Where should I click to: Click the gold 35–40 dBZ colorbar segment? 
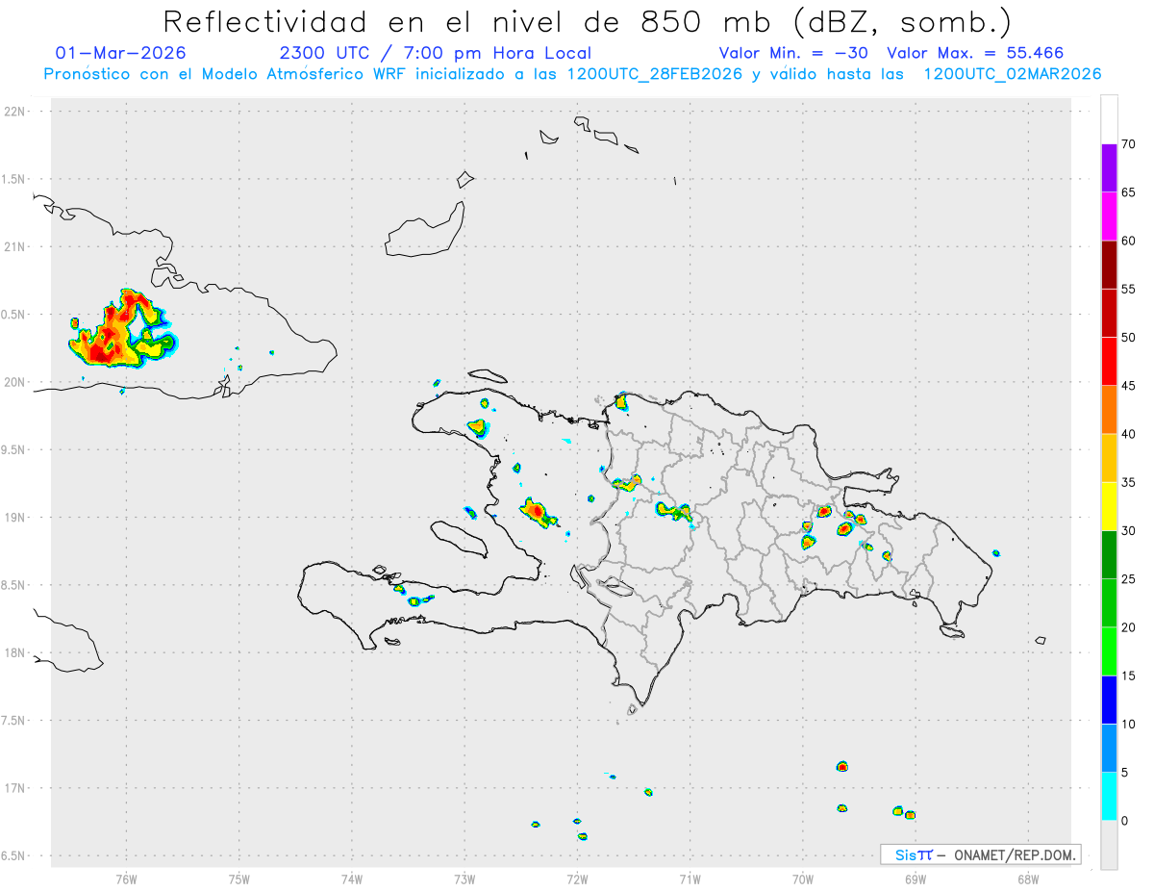tap(1109, 458)
